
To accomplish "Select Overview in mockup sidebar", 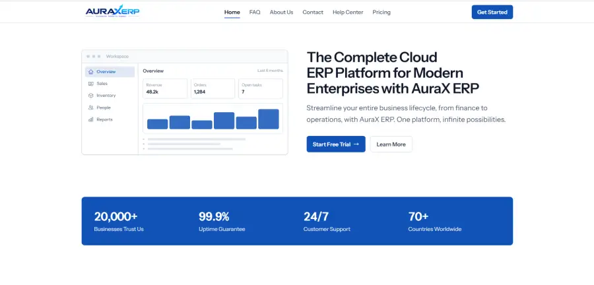I will coord(110,71).
